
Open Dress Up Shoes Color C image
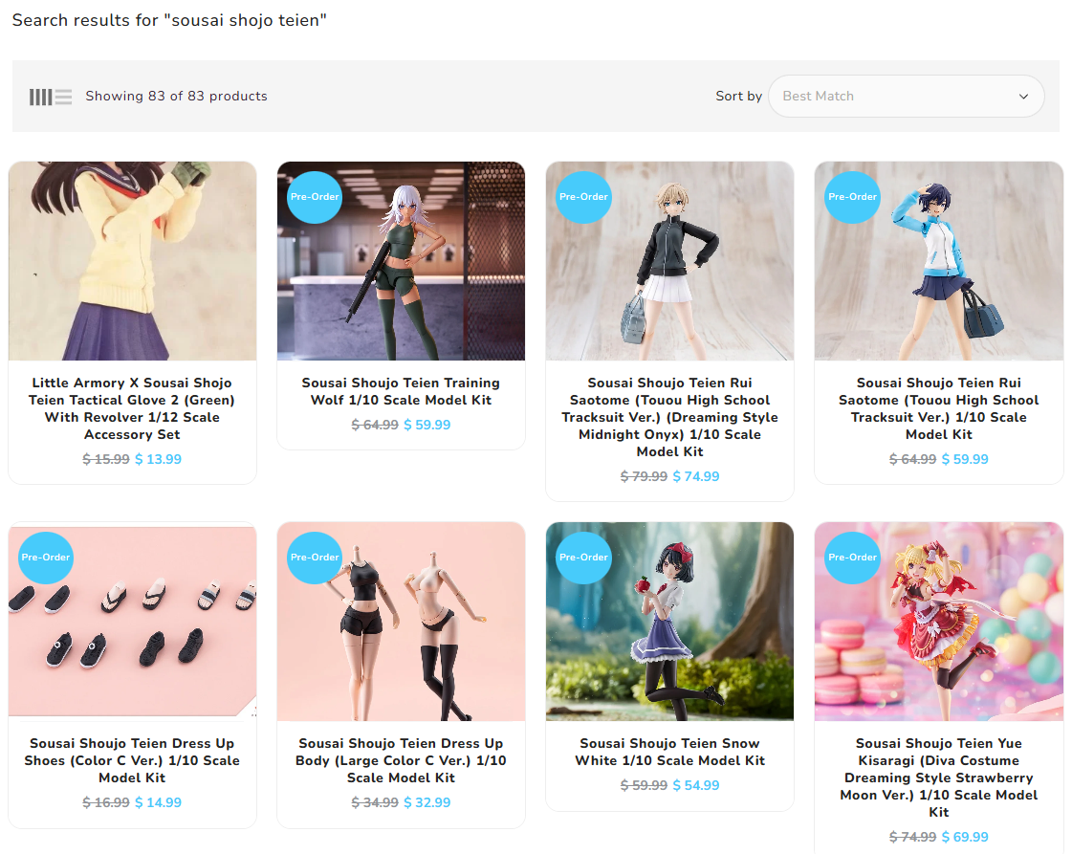pyautogui.click(x=133, y=622)
